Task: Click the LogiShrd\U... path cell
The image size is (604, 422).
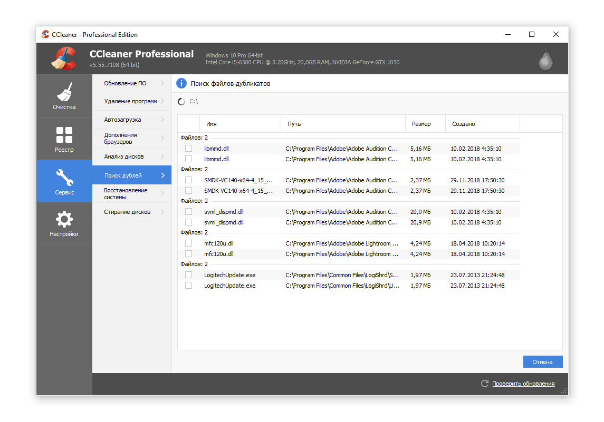Action: 342,286
